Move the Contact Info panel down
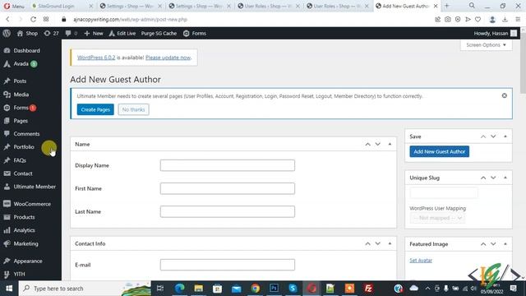This screenshot has height=296, width=526. click(378, 243)
